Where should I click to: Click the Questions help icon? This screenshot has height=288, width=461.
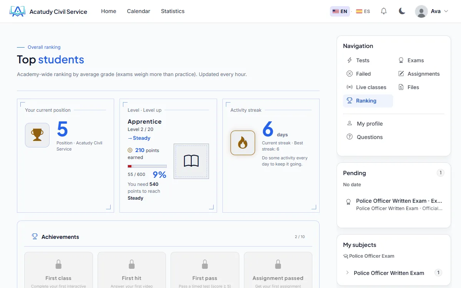point(350,137)
